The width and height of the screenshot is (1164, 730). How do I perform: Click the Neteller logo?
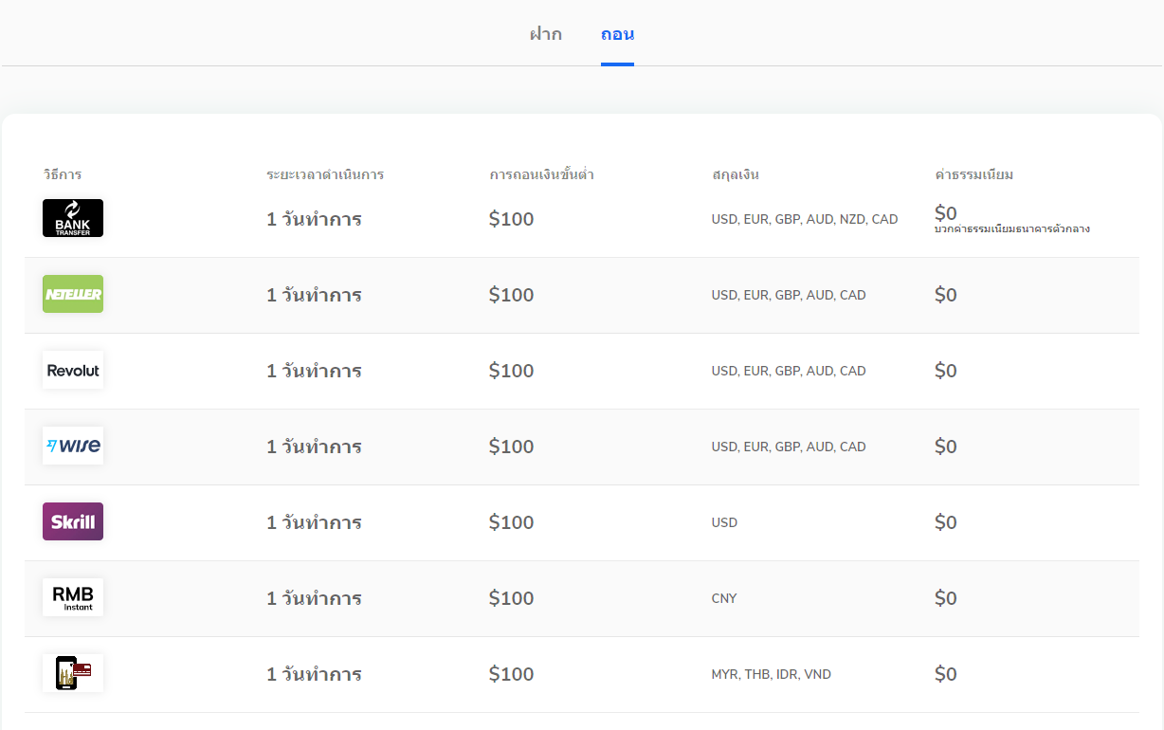(x=73, y=294)
